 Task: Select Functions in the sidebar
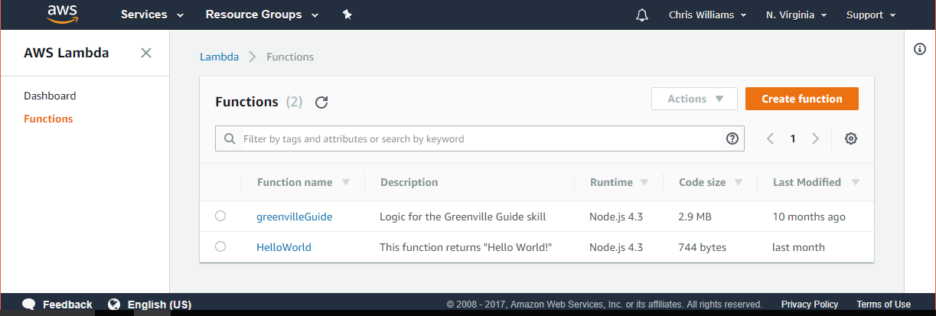tap(48, 119)
